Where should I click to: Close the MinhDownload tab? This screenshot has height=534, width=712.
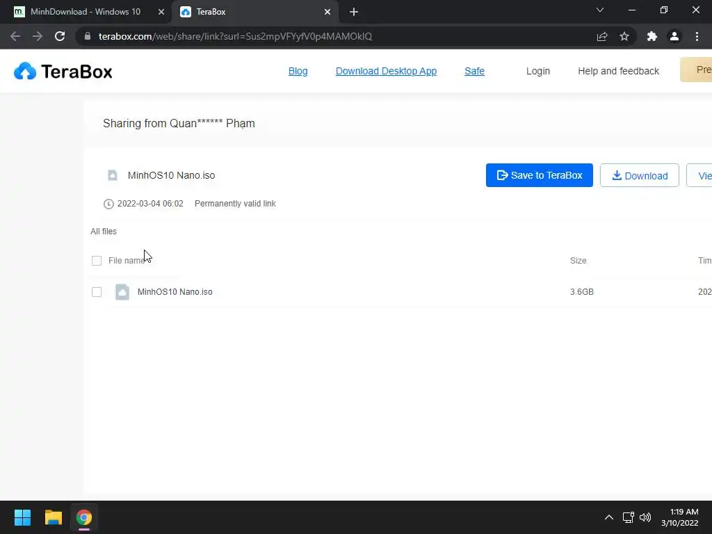point(161,12)
